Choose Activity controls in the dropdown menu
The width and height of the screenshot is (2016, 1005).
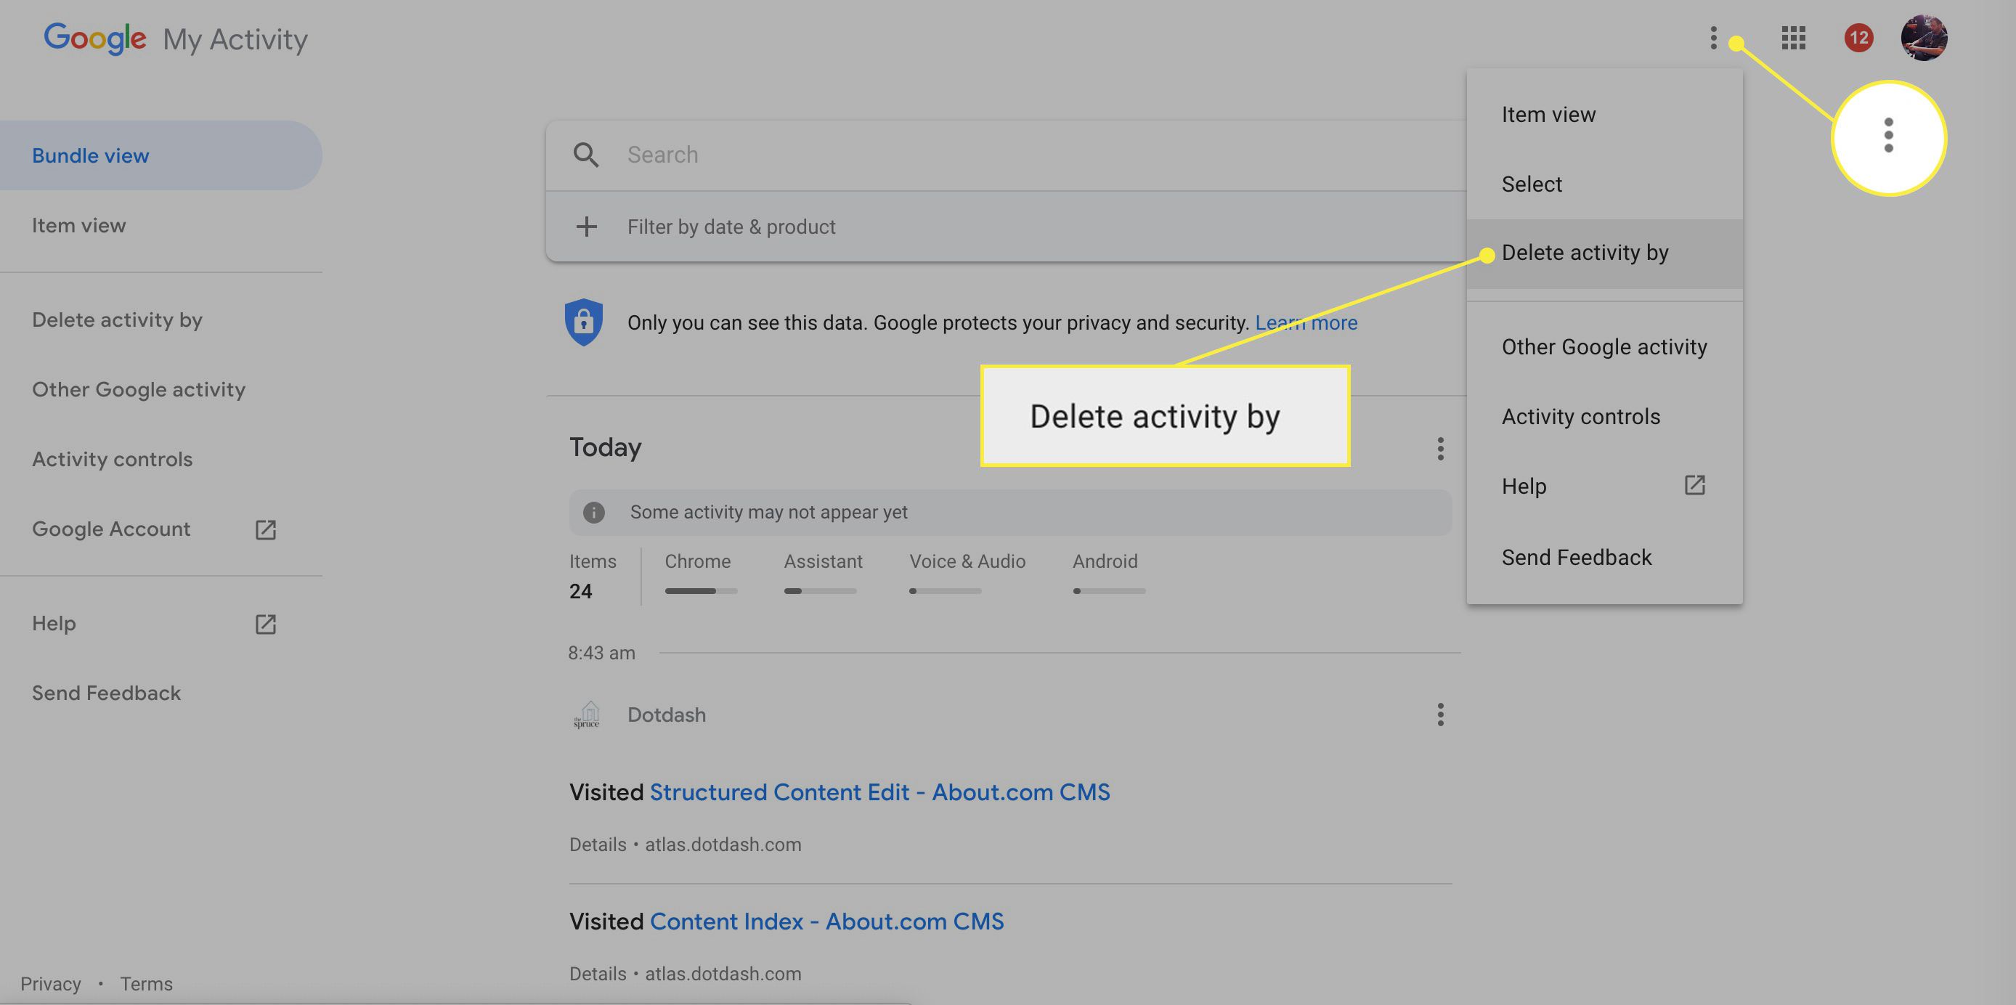(1604, 418)
